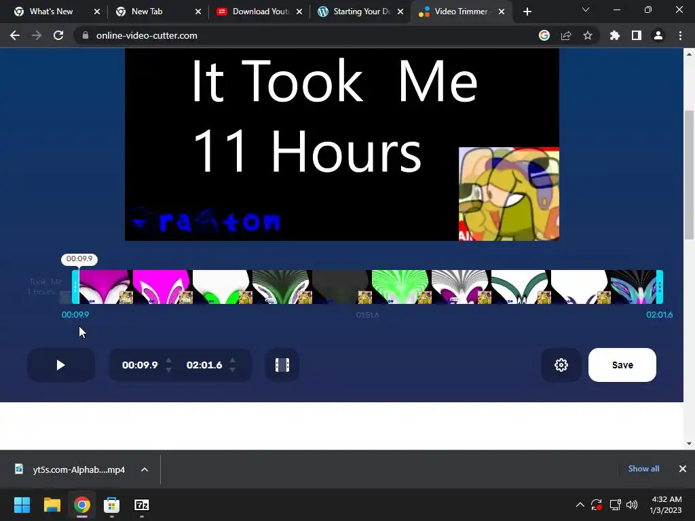Close the Download Youtube tab
695x521 pixels.
point(299,12)
